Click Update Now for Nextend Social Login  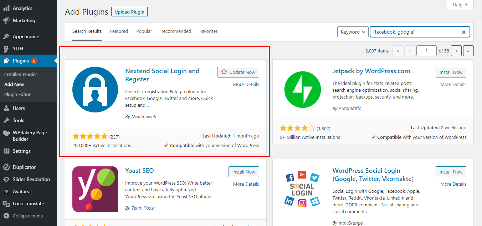(x=238, y=72)
